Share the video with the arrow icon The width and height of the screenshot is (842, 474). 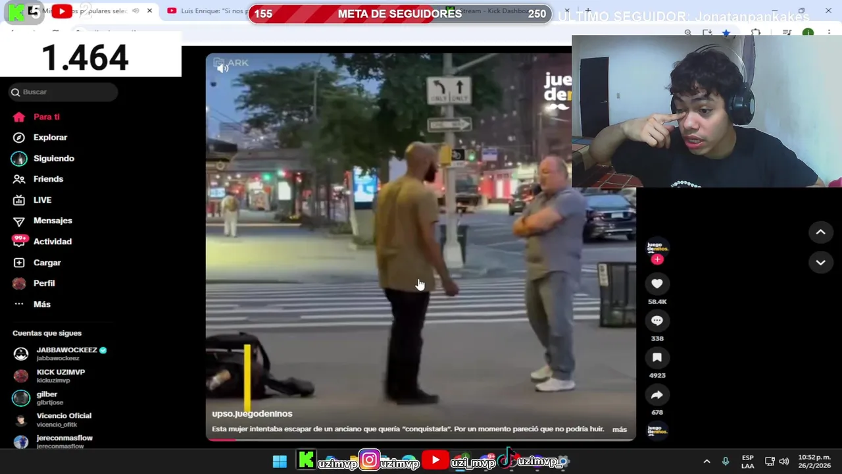[x=656, y=395]
